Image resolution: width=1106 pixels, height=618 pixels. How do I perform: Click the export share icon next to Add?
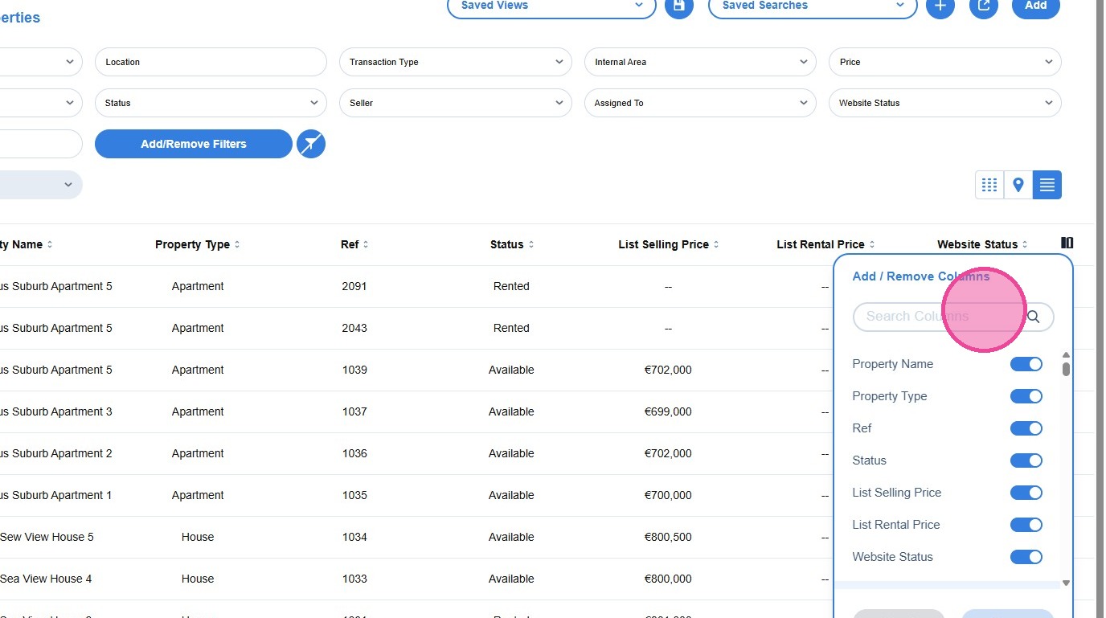(x=984, y=6)
